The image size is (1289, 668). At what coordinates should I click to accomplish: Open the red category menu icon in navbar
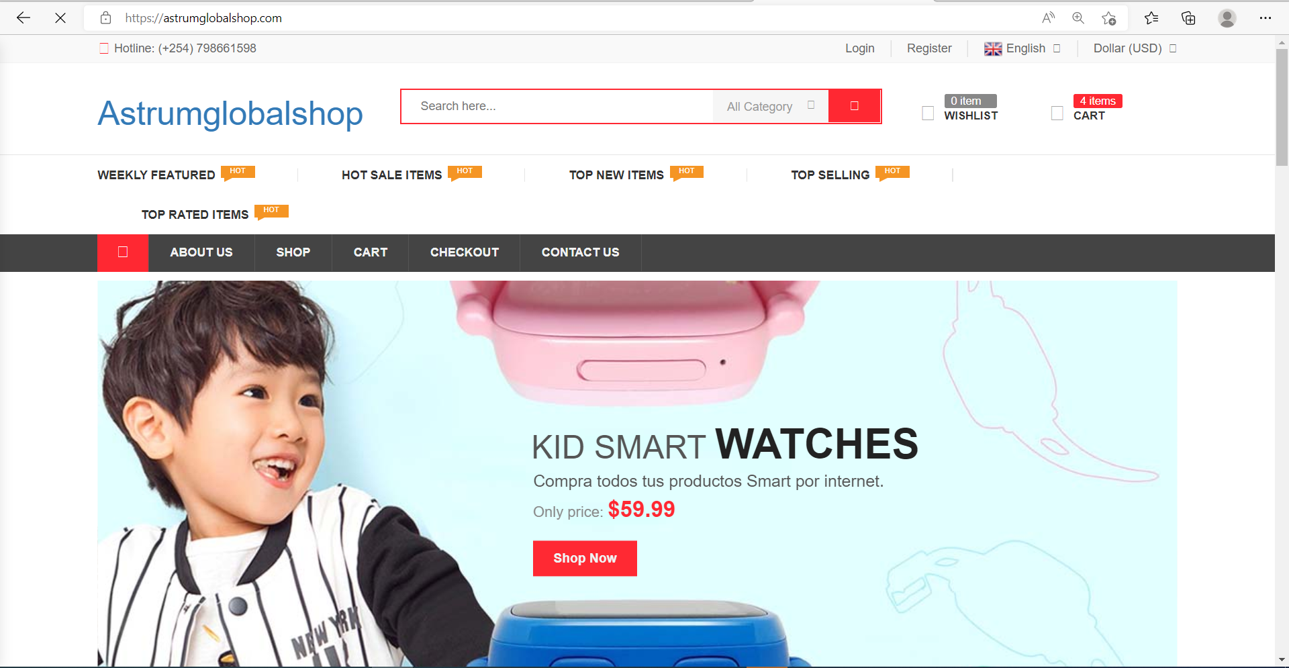click(x=123, y=252)
